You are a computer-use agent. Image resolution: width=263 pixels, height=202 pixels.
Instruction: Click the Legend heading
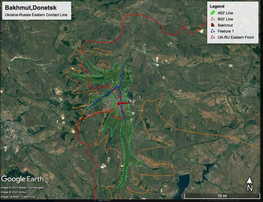pyautogui.click(x=217, y=6)
